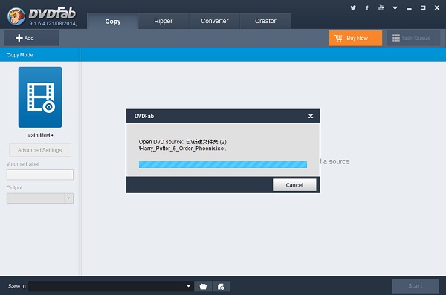Screen dimensions: 446x295
Task: Minimize the DVDFab window
Action: 409,8
